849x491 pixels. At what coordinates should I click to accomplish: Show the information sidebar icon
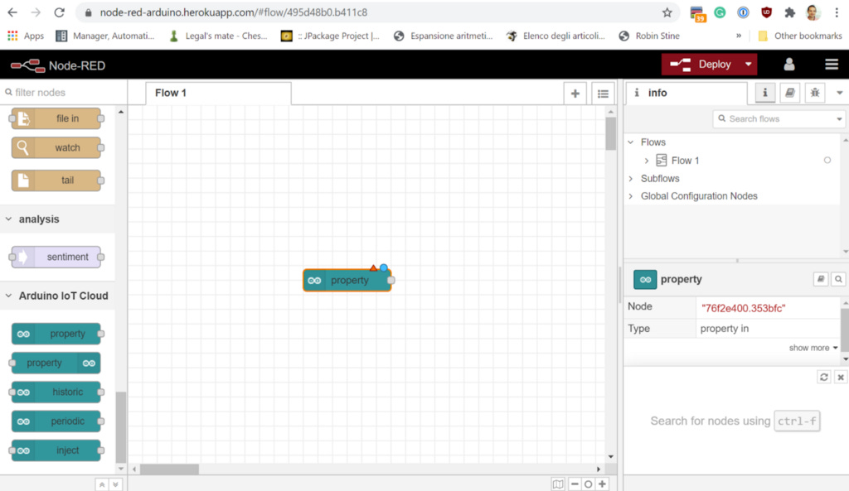764,93
